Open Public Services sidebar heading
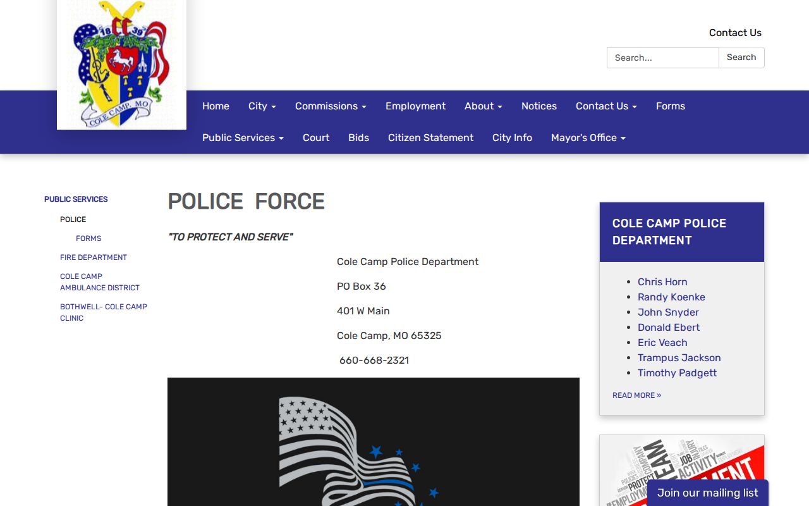Viewport: 809px width, 506px height. point(76,199)
